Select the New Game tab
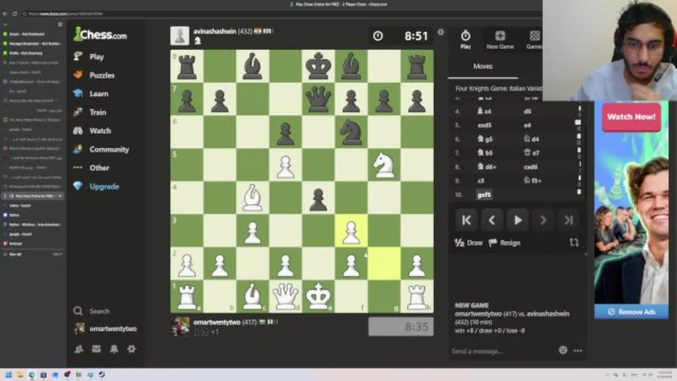 pyautogui.click(x=500, y=40)
